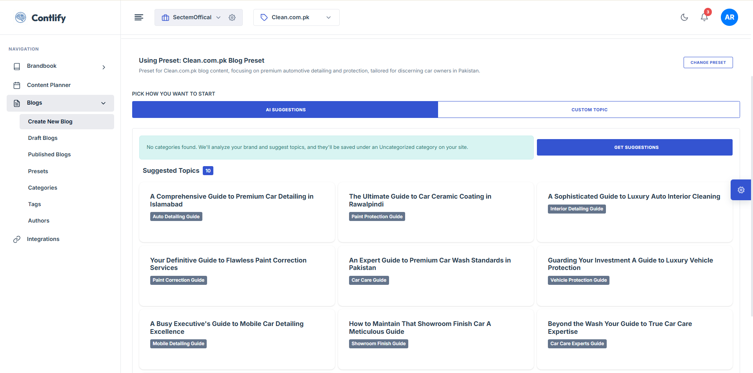
Task: Open workspace settings gear next to SectemOffical
Action: pyautogui.click(x=232, y=18)
